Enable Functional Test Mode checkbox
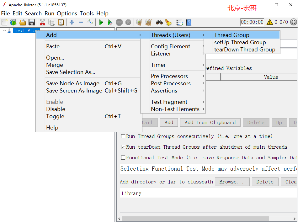 point(123,158)
